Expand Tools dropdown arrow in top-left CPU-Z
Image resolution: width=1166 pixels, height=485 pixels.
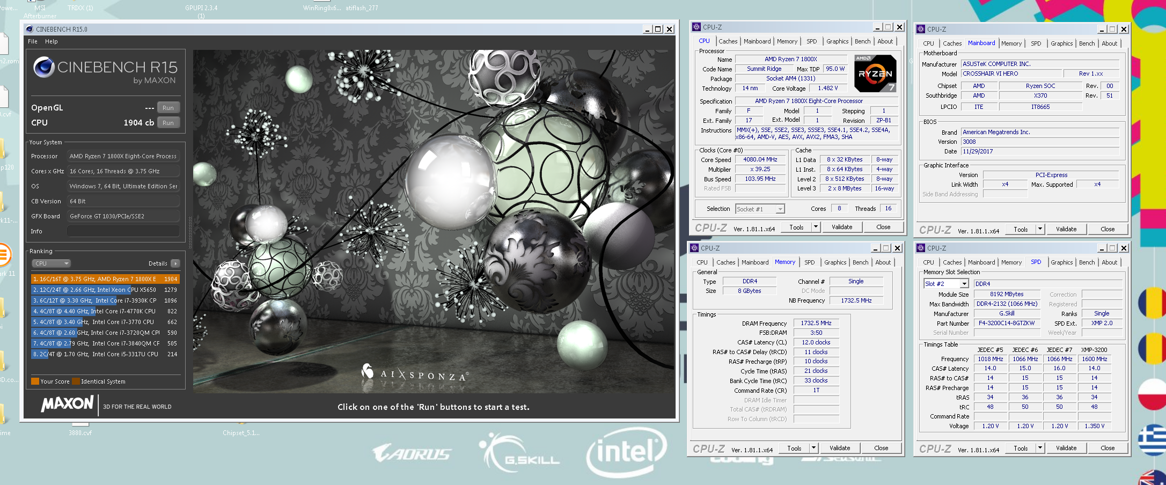(816, 227)
